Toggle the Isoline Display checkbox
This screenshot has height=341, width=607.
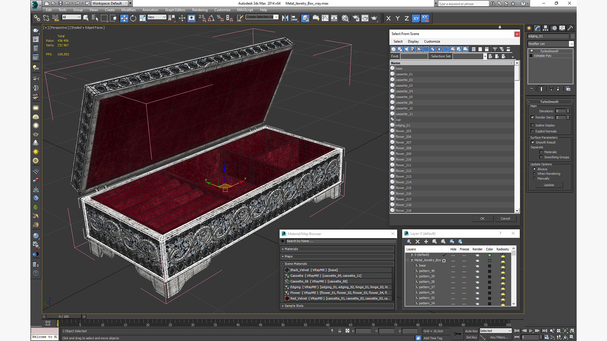pyautogui.click(x=532, y=125)
